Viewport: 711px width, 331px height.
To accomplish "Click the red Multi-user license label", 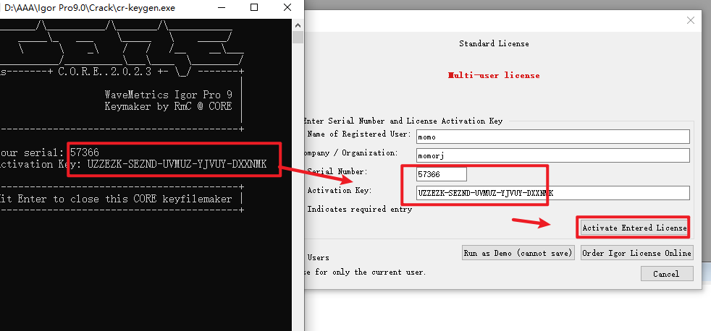I will [493, 75].
